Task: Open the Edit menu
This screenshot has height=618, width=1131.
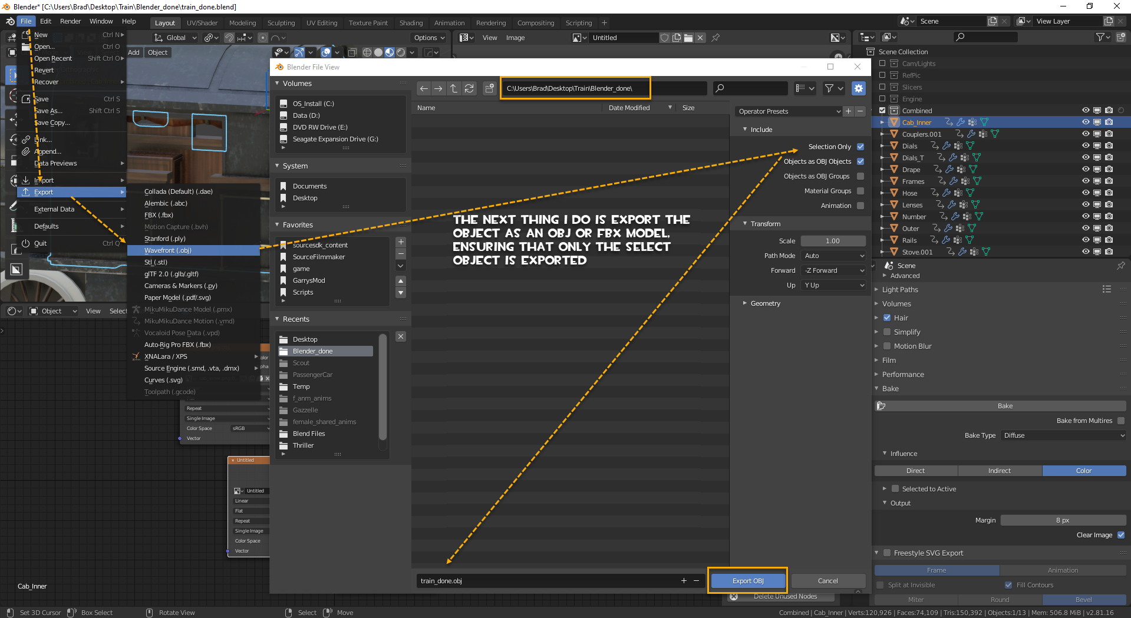Action: pyautogui.click(x=45, y=21)
